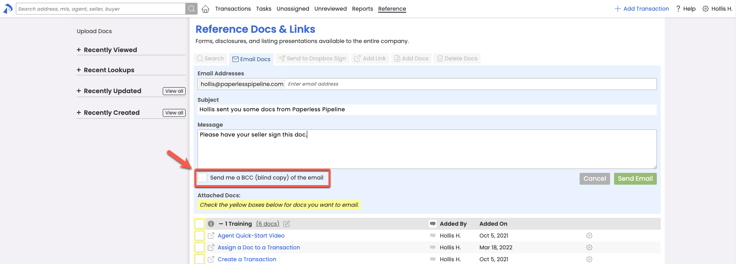Open the Upload Docs link

click(x=94, y=31)
